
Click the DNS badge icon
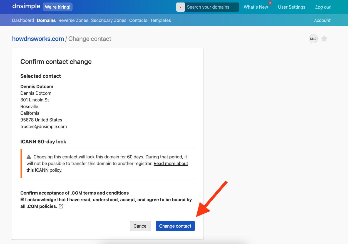coord(313,39)
